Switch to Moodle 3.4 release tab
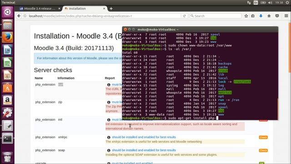291x164 pixels. [40, 9]
